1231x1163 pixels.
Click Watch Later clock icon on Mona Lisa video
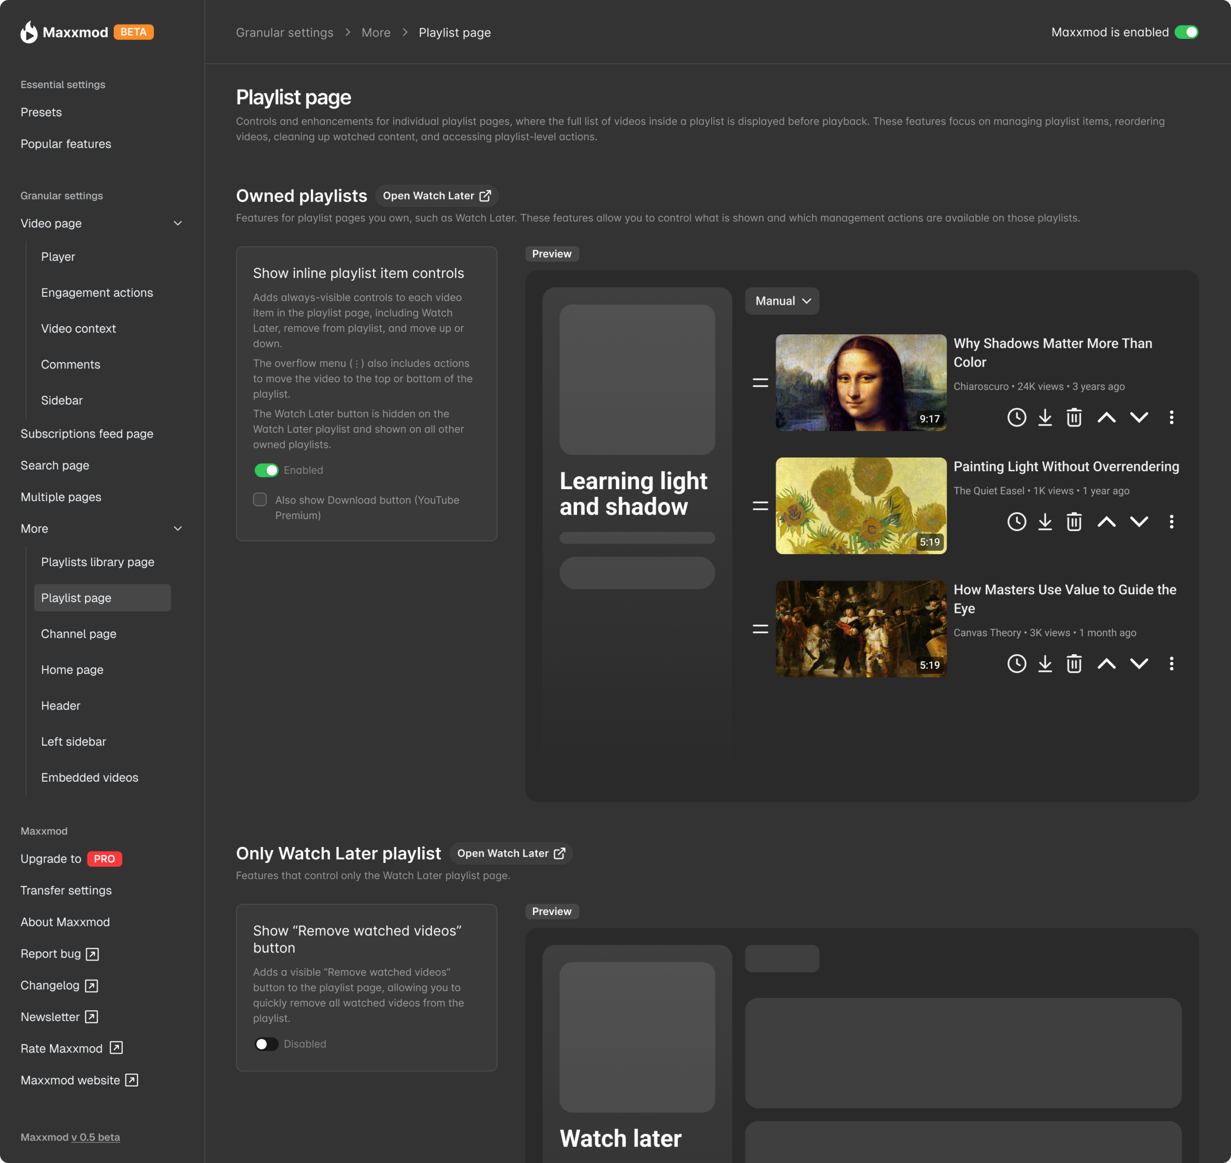pyautogui.click(x=1017, y=417)
